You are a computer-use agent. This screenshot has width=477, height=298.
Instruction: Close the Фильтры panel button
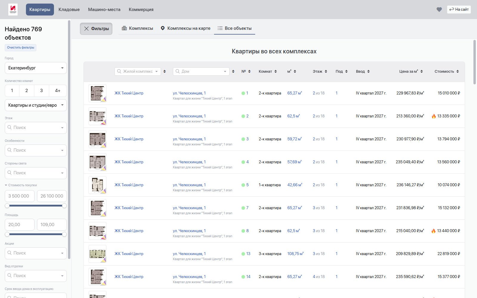pos(96,29)
